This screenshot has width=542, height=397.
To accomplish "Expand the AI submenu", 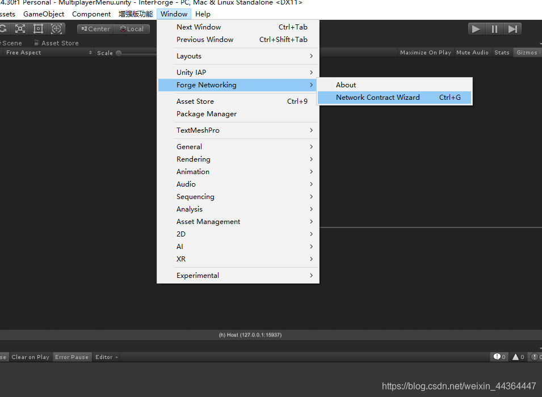I will [238, 246].
